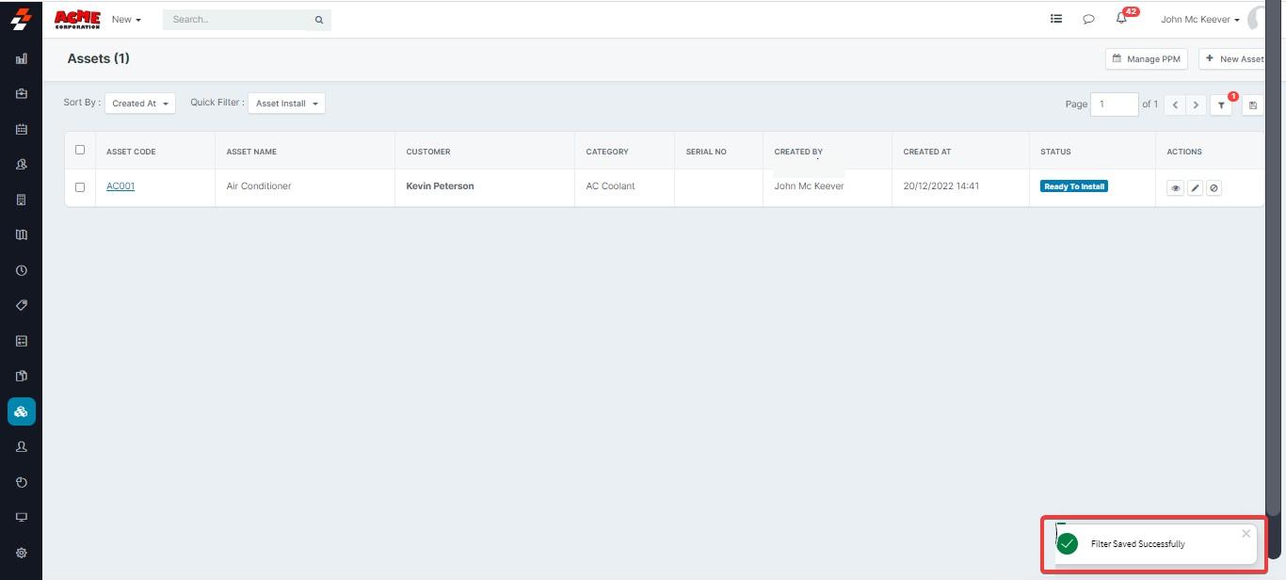Viewport: 1286px width, 580px height.
Task: Open the price tag sidebar icon
Action: [21, 306]
